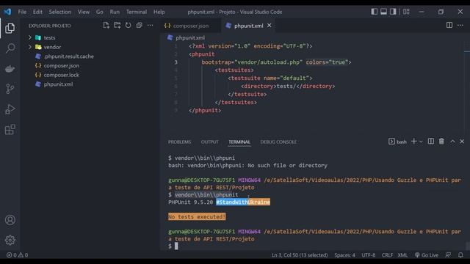Viewport: 470px width, 264px height.
Task: Switch to the phpunit.xml editor tab
Action: point(248,26)
